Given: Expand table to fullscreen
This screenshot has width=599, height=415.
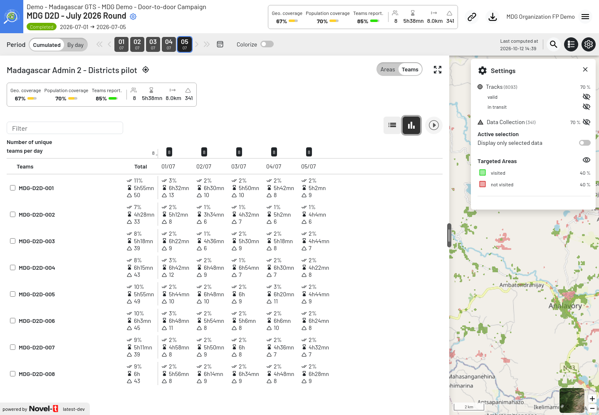Looking at the screenshot, I should tap(438, 70).
